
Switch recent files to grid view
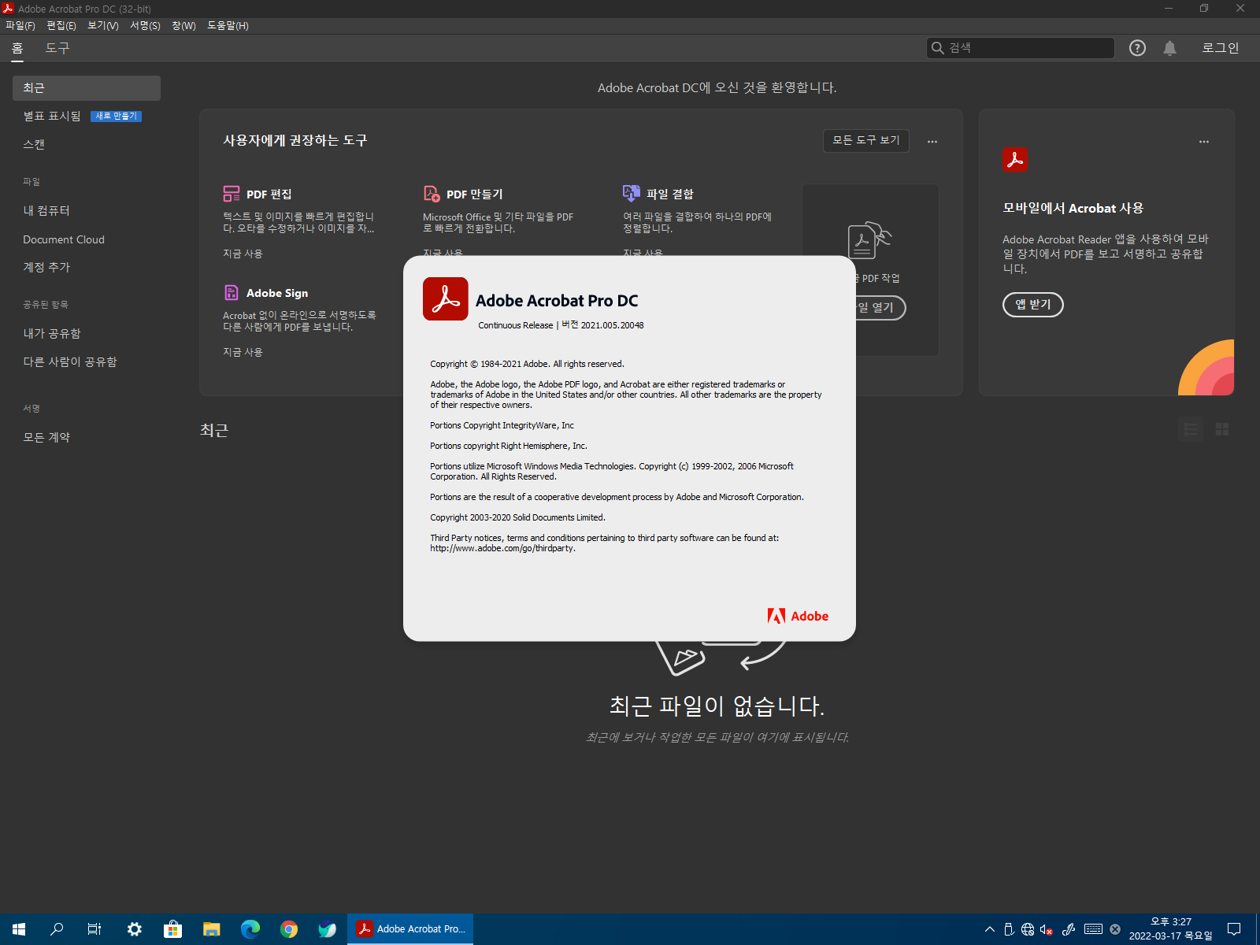tap(1222, 429)
